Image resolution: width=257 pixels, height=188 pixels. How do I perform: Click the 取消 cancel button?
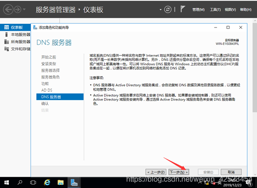[x=231, y=172]
